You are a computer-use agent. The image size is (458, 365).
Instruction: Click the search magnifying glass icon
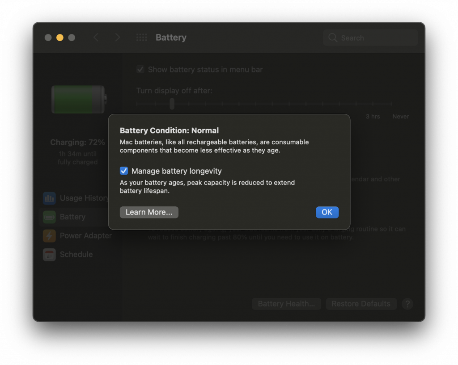[x=333, y=38]
